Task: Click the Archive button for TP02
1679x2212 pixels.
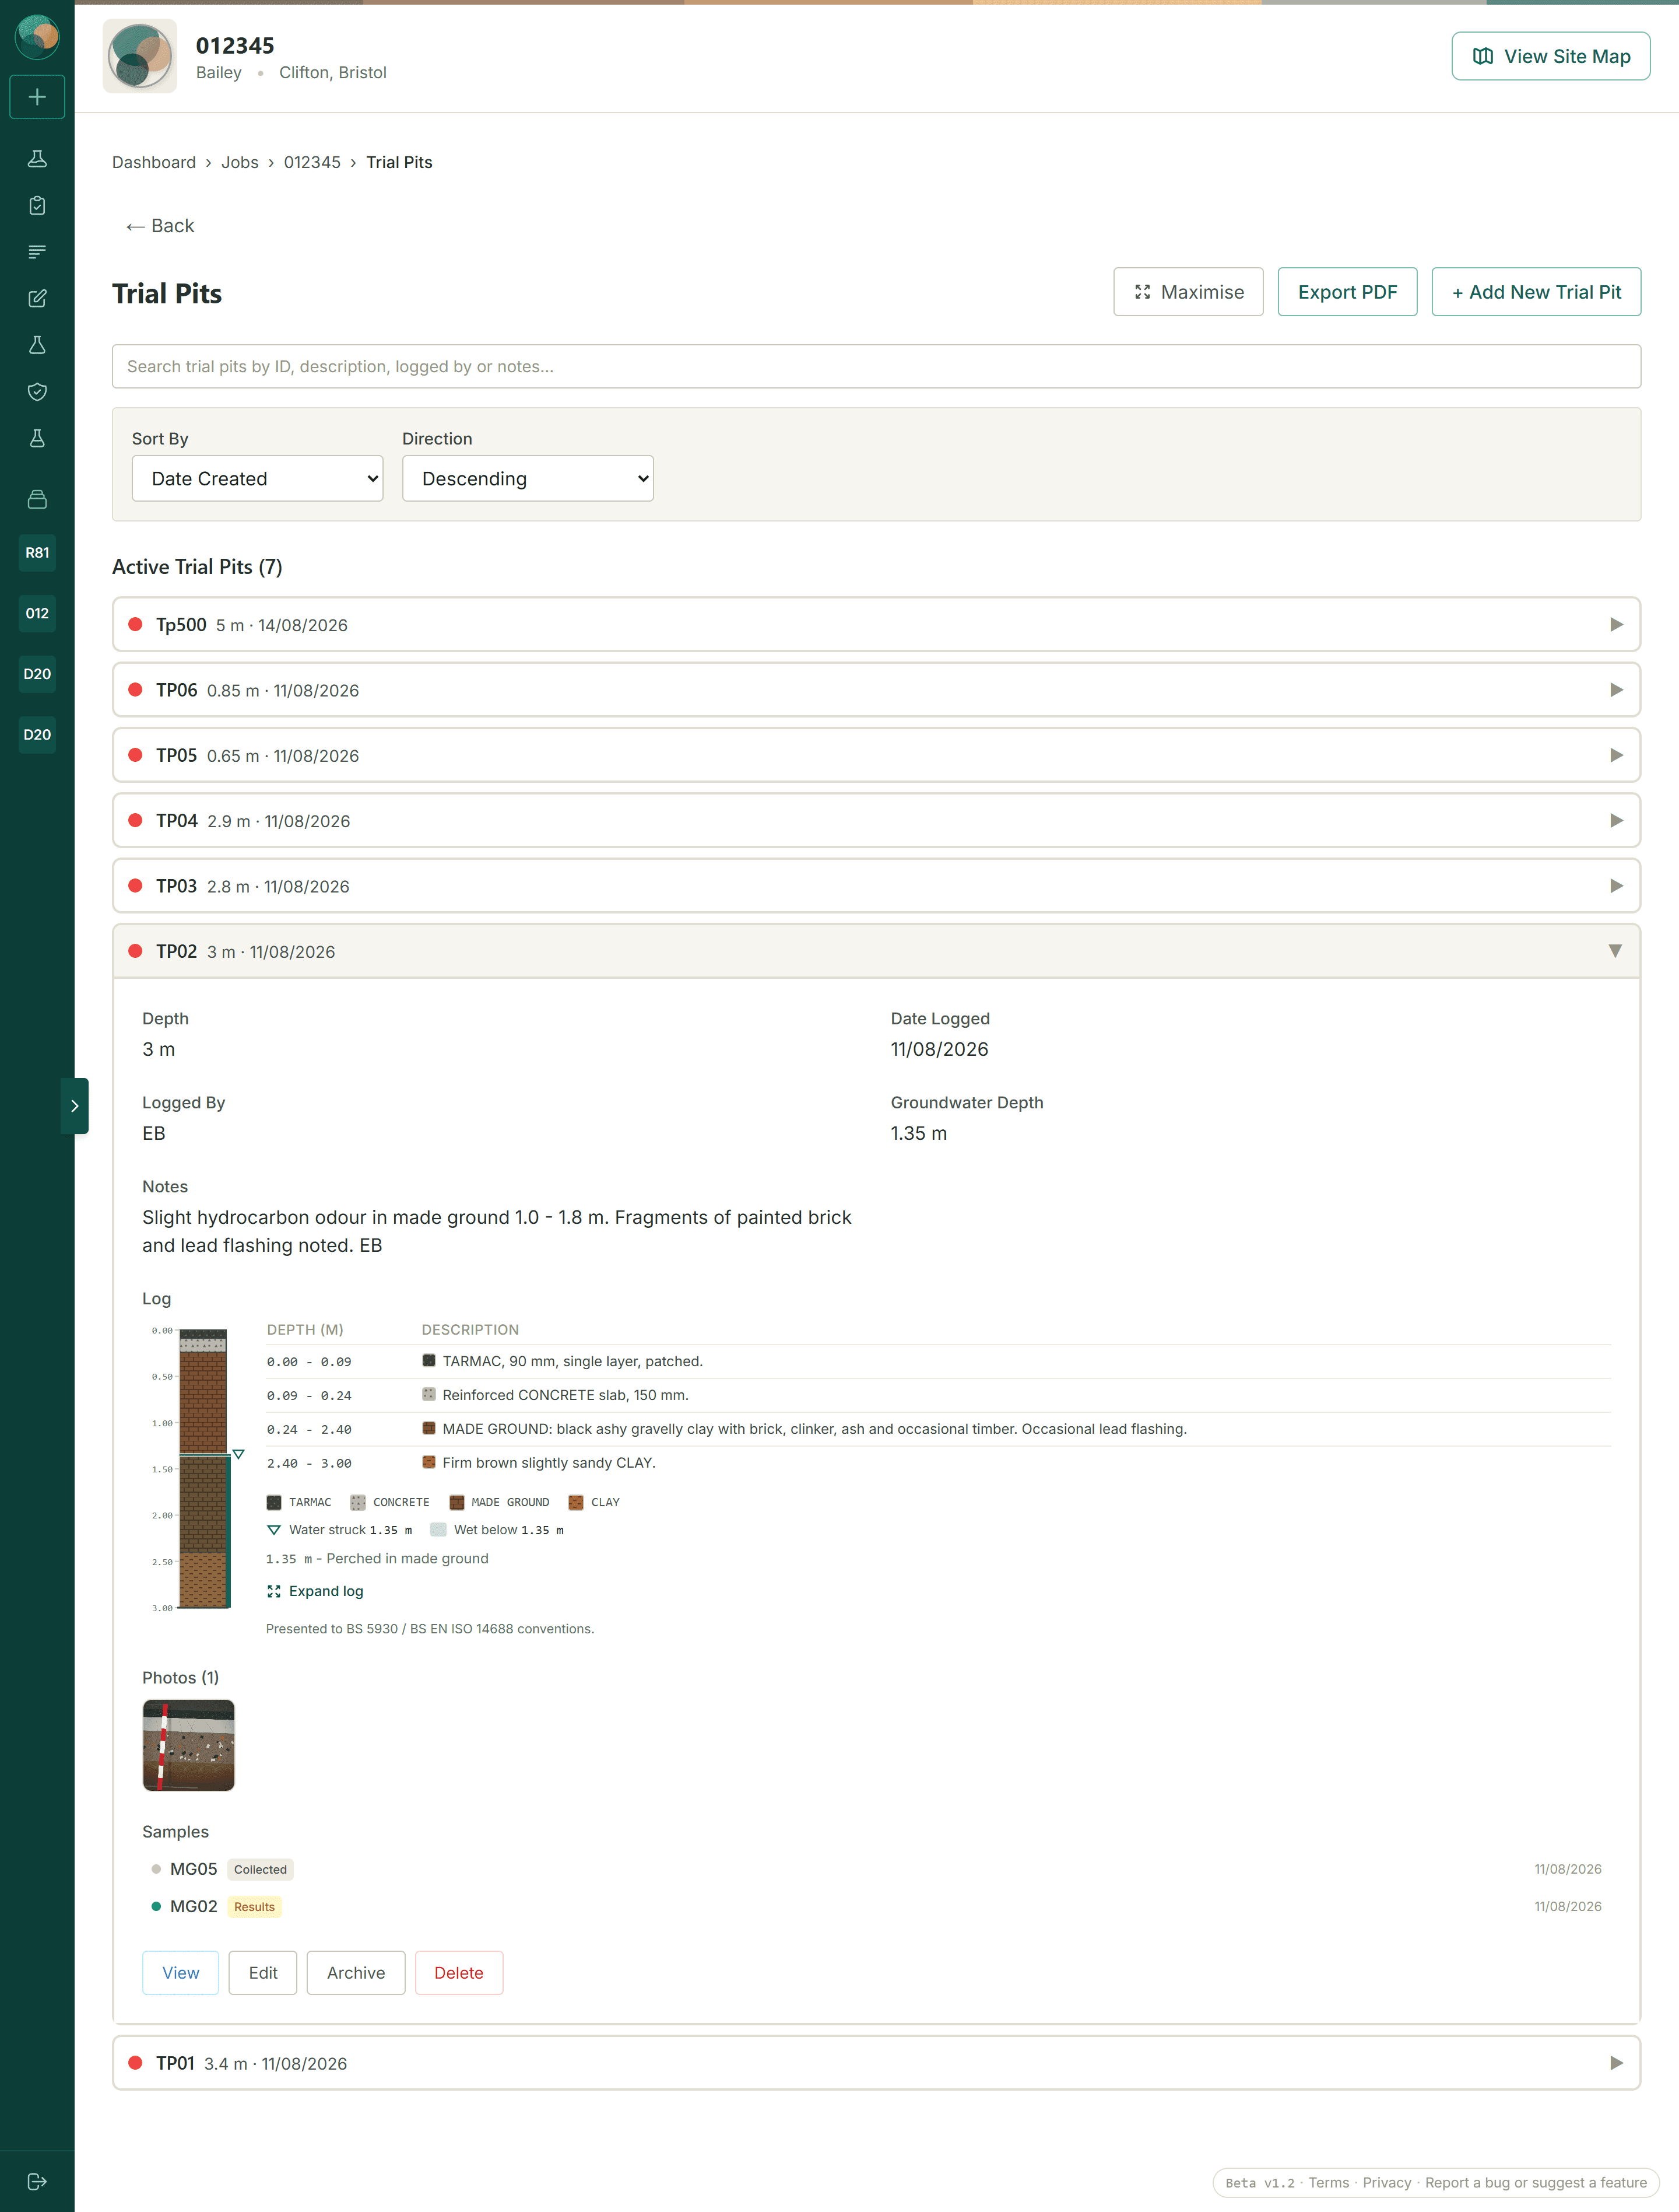Action: 356,1972
